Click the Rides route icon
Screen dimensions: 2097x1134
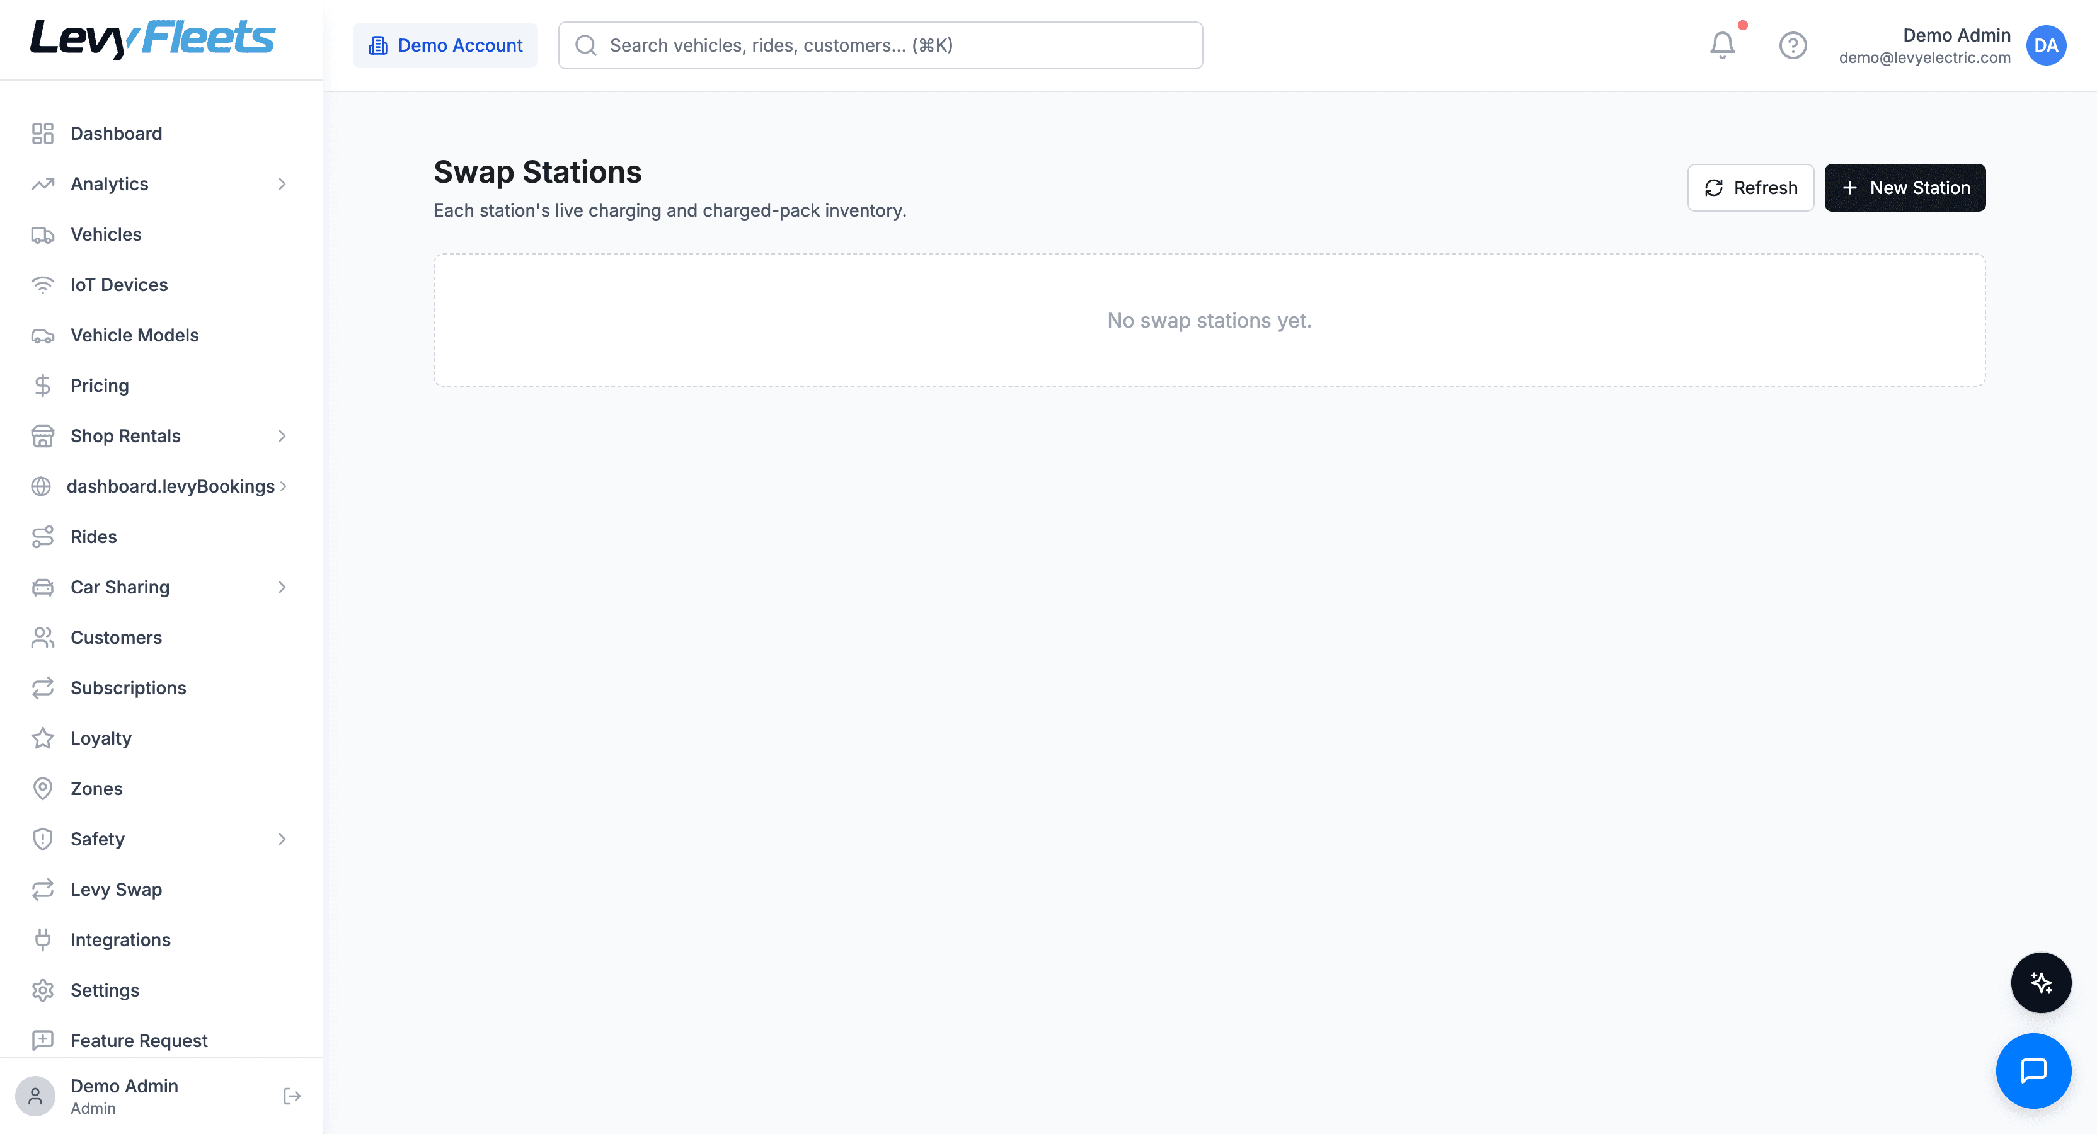pos(42,537)
